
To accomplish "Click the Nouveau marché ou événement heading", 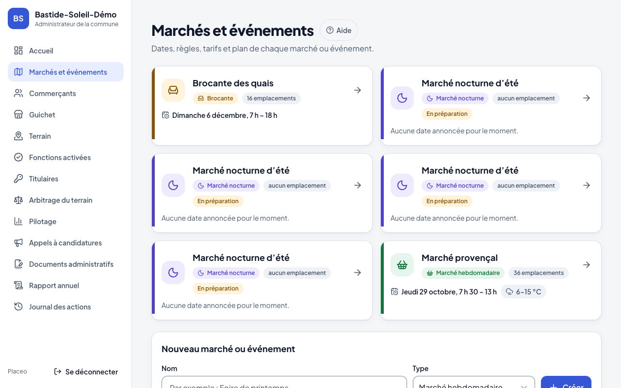I will (x=228, y=349).
